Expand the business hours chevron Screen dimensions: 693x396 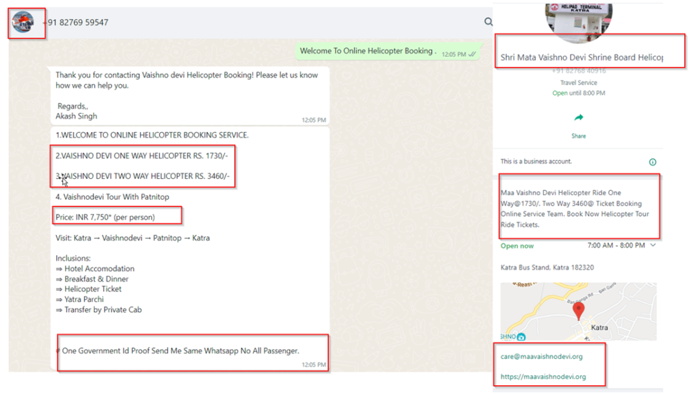(x=653, y=245)
